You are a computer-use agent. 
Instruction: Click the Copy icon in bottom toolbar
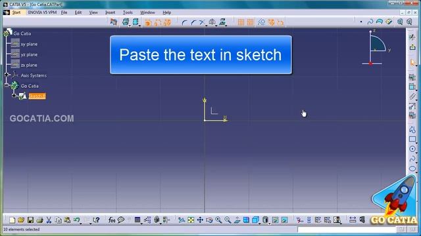[58, 220]
